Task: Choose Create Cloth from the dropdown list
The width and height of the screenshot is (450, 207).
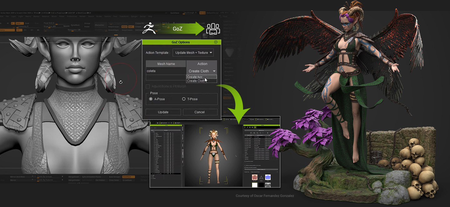Action: click(196, 81)
